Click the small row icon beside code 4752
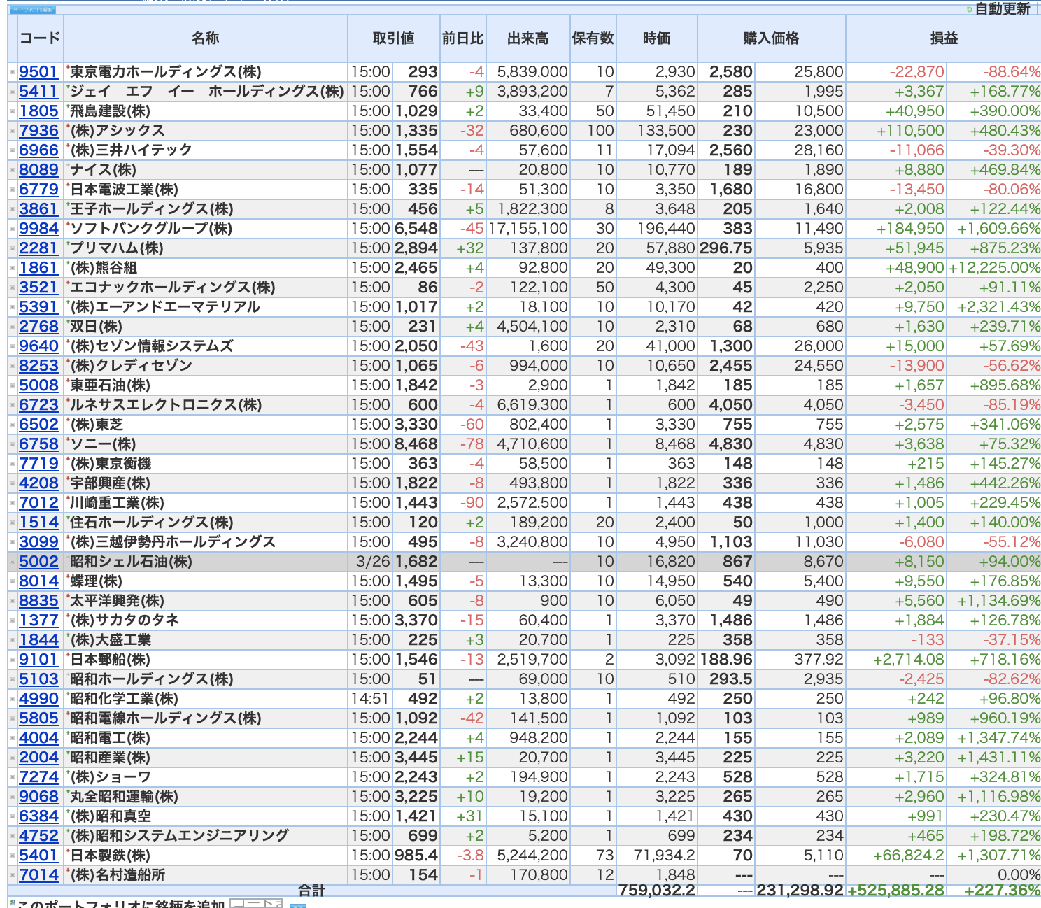1041x908 pixels. pos(13,836)
